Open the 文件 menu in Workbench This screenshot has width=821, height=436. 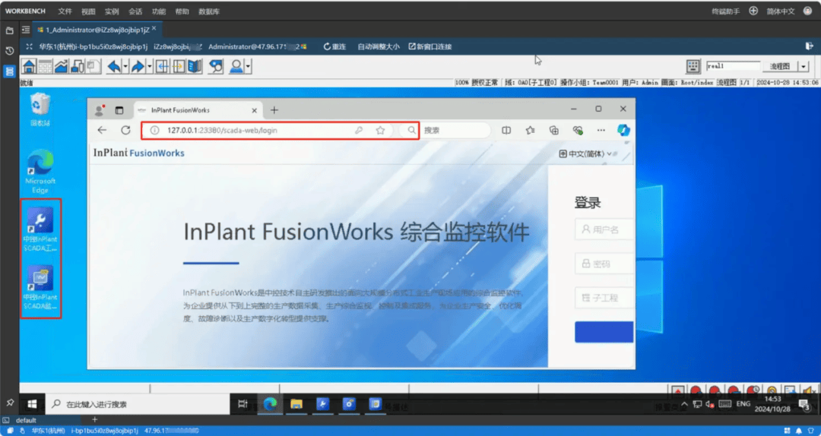(x=65, y=11)
